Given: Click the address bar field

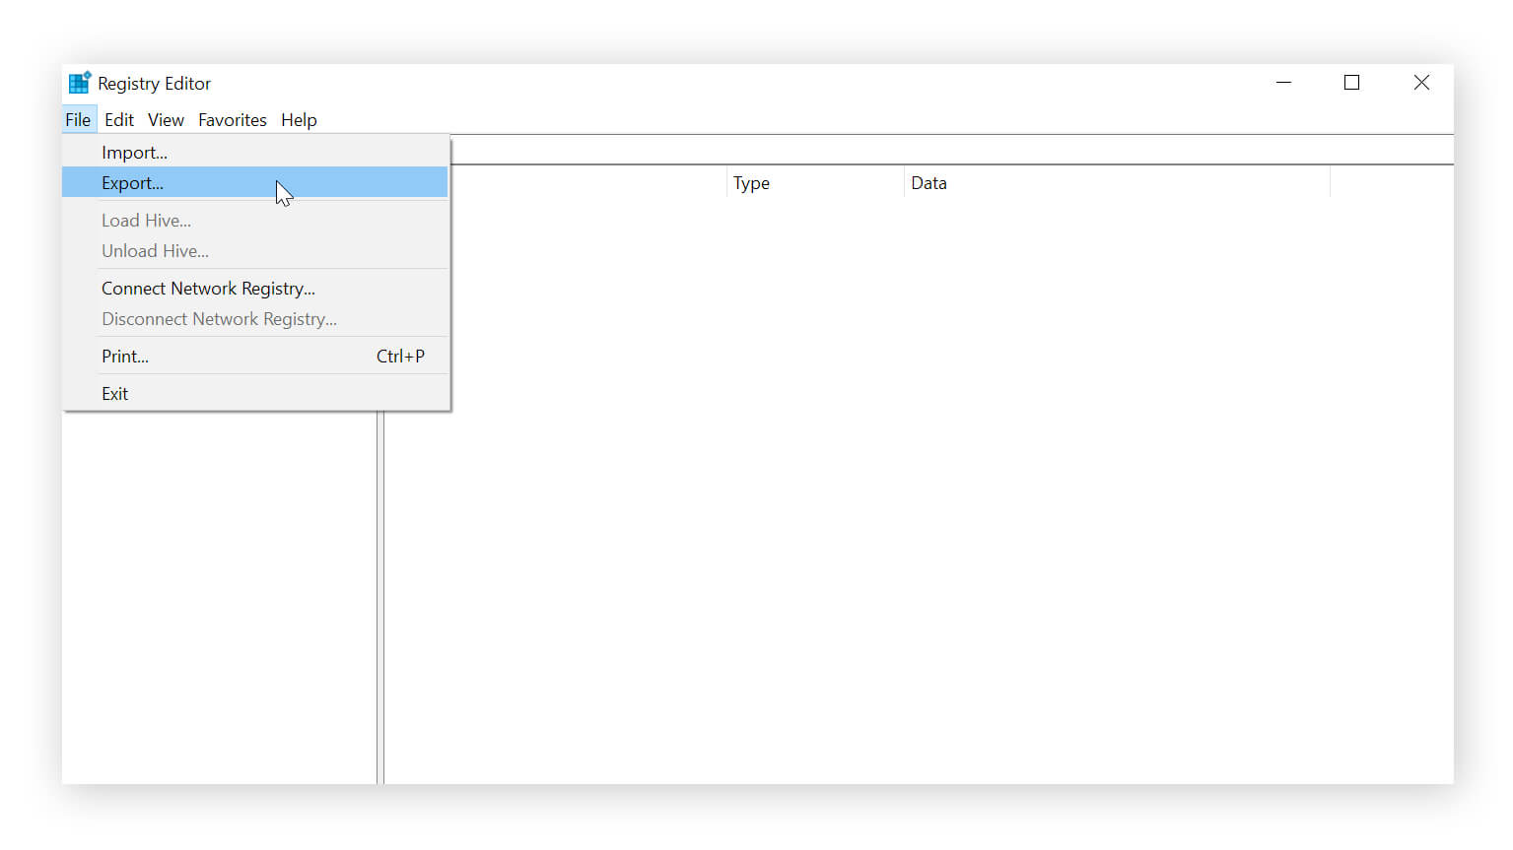Looking at the screenshot, I should pyautogui.click(x=952, y=150).
